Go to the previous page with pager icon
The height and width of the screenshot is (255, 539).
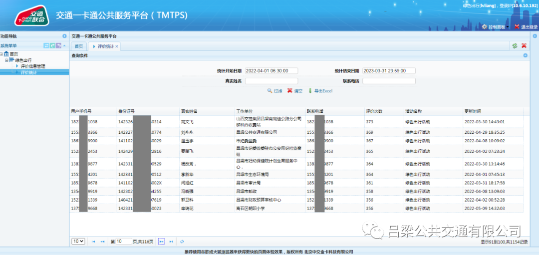102,242
